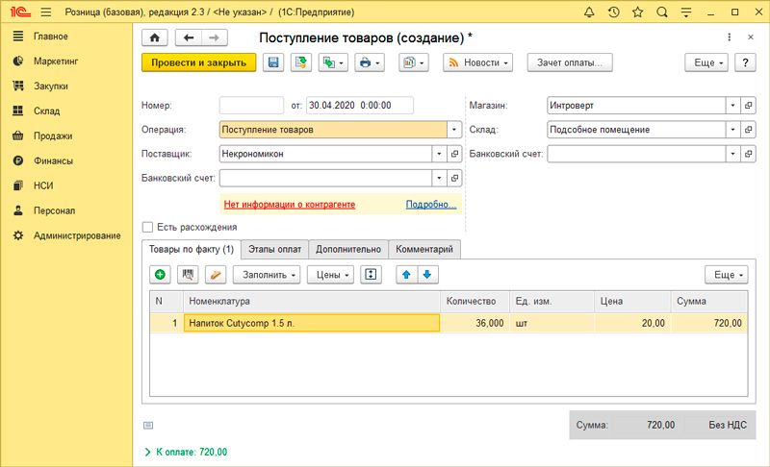The width and height of the screenshot is (770, 467).
Task: Open Продажи section
Action: (53, 136)
